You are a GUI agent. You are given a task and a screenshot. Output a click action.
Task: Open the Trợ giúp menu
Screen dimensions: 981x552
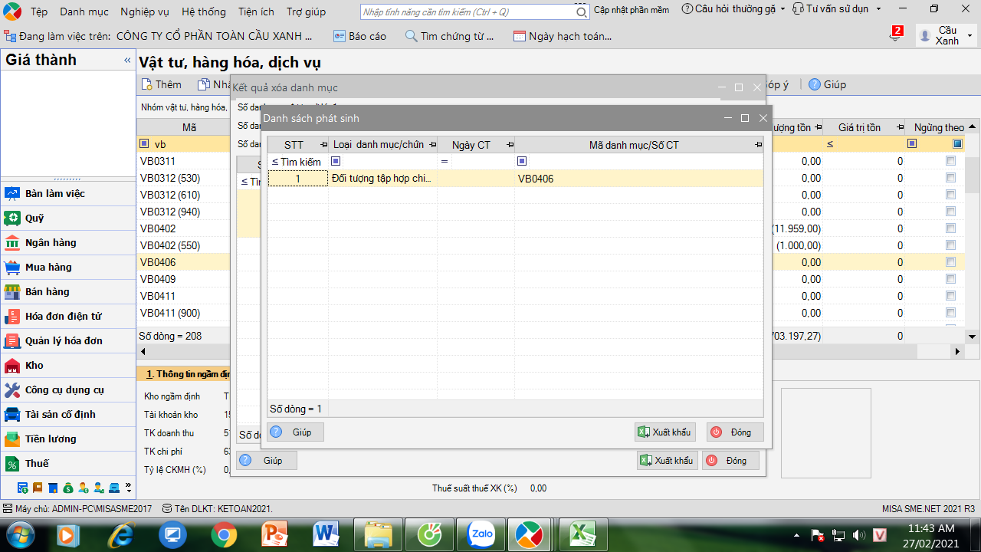[306, 12]
